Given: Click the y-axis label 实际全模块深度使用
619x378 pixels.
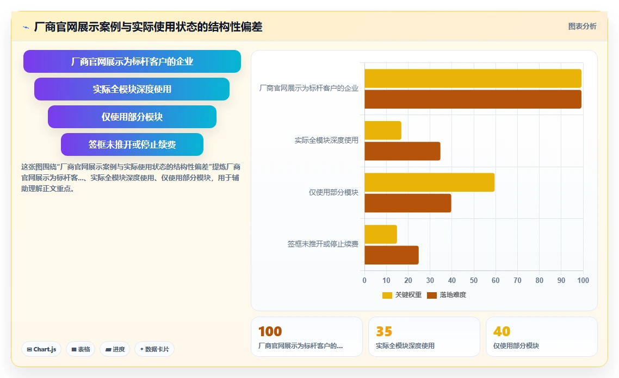Looking at the screenshot, I should (x=326, y=140).
